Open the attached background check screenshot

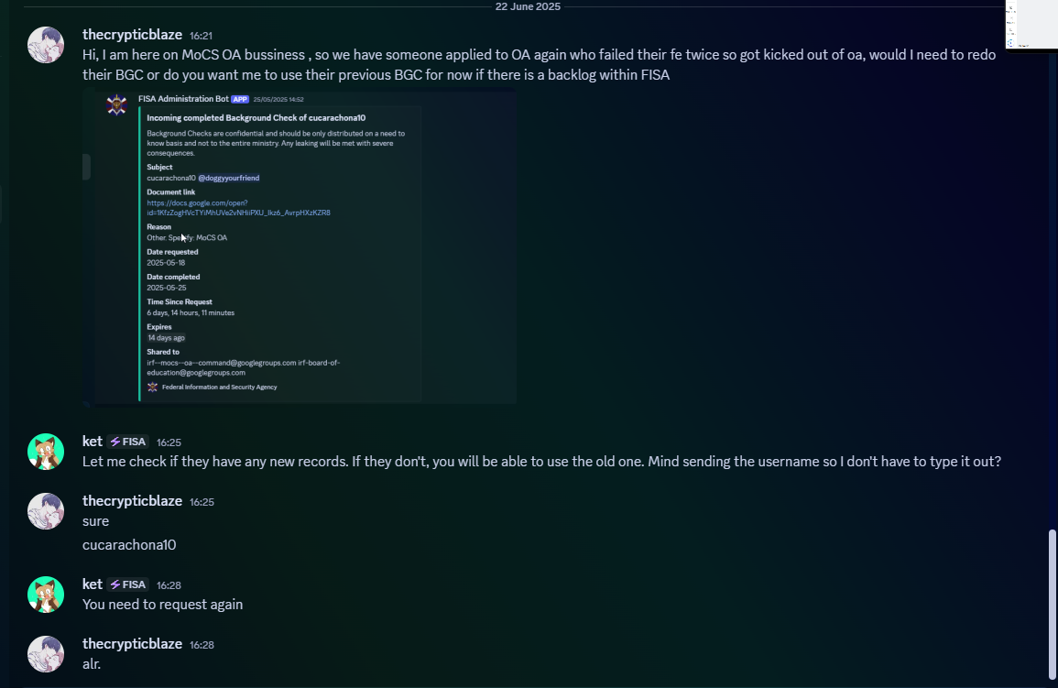click(x=300, y=246)
